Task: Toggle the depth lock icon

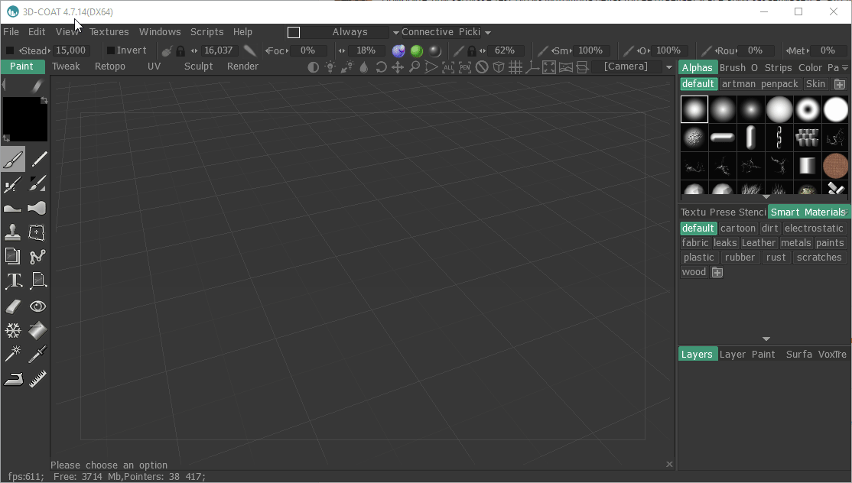Action: [472, 51]
